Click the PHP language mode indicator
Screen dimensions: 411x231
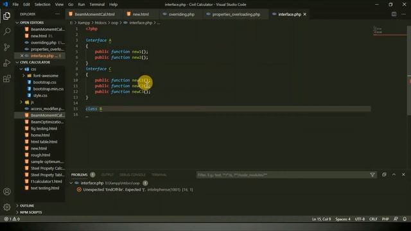[385, 219]
